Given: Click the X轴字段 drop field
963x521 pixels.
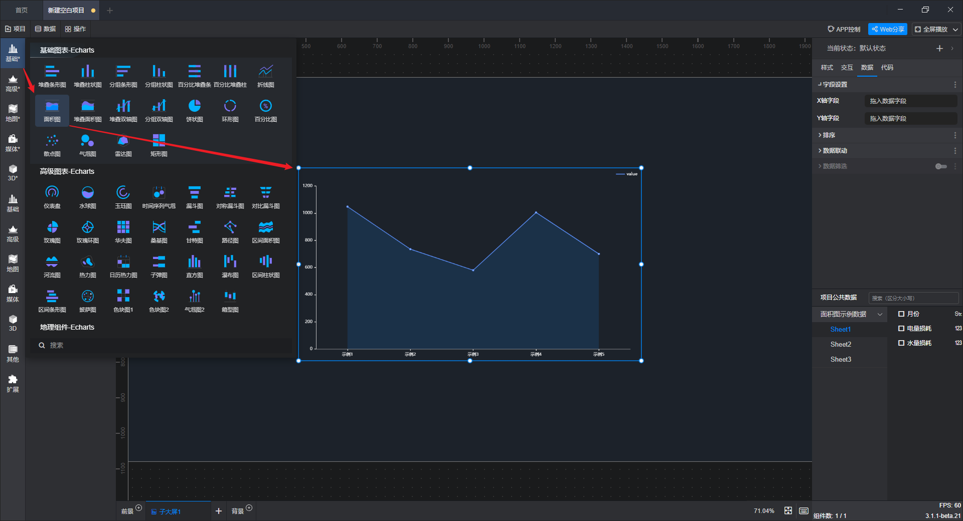Looking at the screenshot, I should point(911,101).
